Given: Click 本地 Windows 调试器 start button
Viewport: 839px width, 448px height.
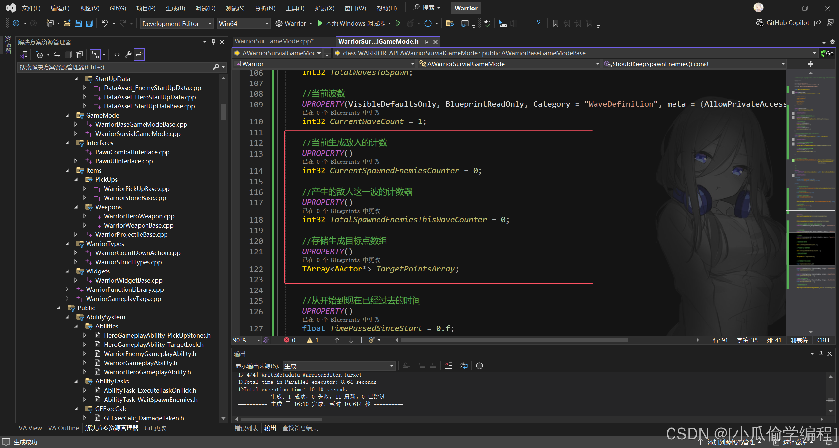Looking at the screenshot, I should pos(351,23).
